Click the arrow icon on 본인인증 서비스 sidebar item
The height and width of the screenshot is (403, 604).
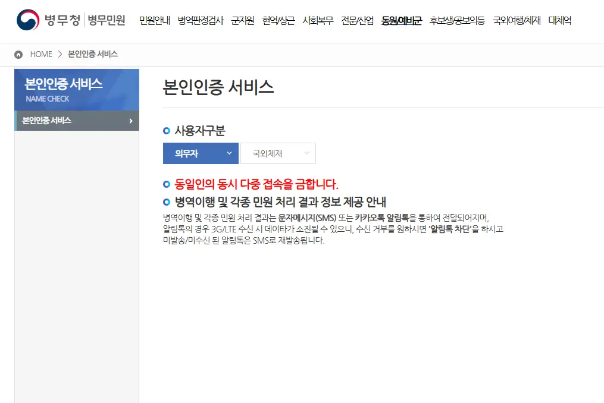coord(132,120)
